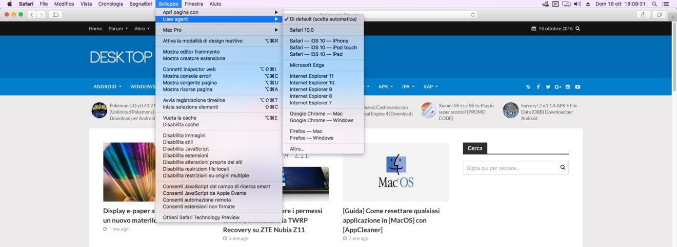The height and width of the screenshot is (247, 677).
Task: Open the Share sheet icon in toolbar
Action: [643, 15]
